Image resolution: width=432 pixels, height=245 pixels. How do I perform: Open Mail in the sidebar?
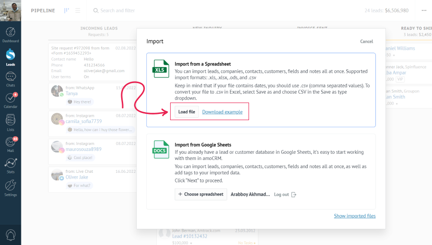(x=10, y=144)
